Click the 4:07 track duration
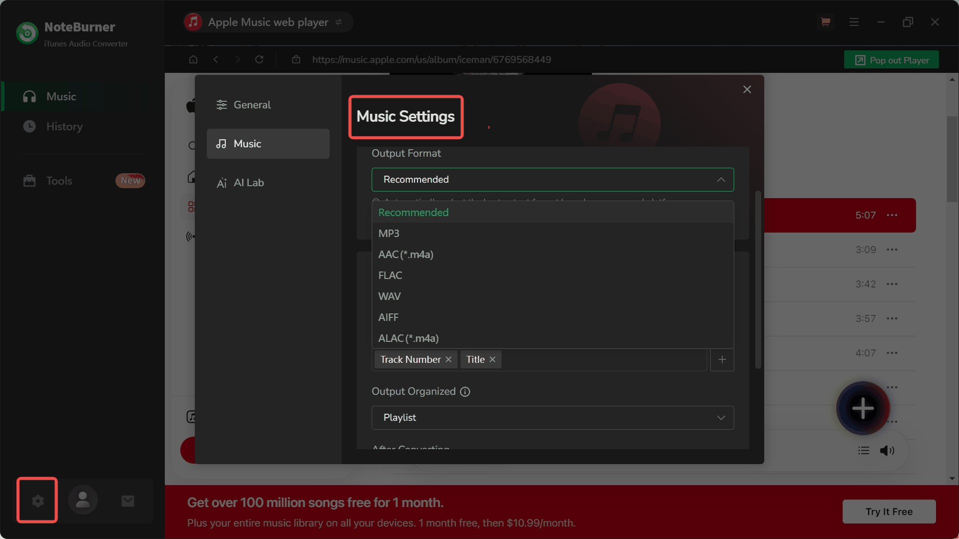 click(x=866, y=353)
